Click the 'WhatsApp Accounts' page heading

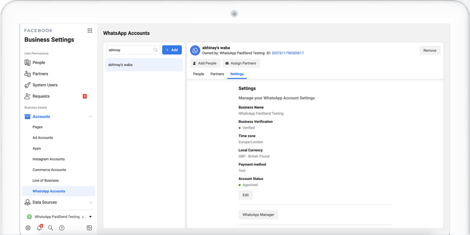pyautogui.click(x=126, y=33)
